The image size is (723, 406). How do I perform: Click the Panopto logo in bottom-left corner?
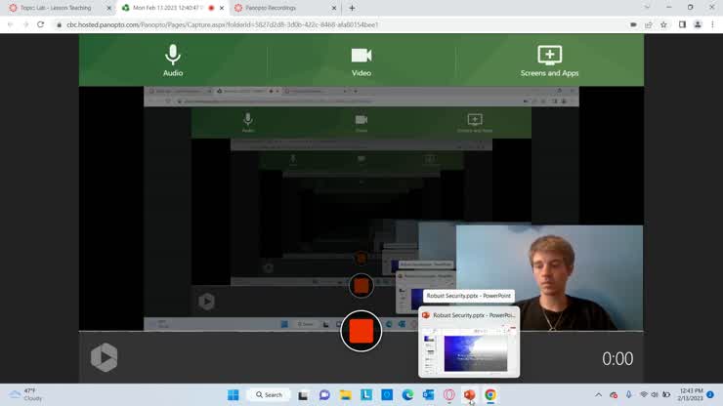tap(105, 357)
